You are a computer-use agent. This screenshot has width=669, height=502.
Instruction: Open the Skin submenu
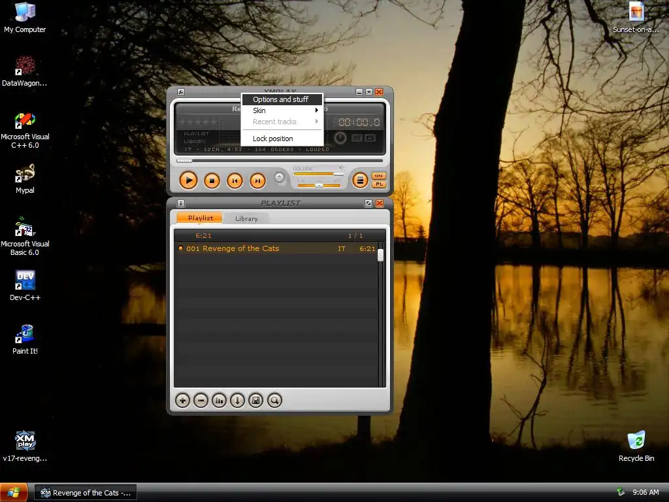(282, 110)
